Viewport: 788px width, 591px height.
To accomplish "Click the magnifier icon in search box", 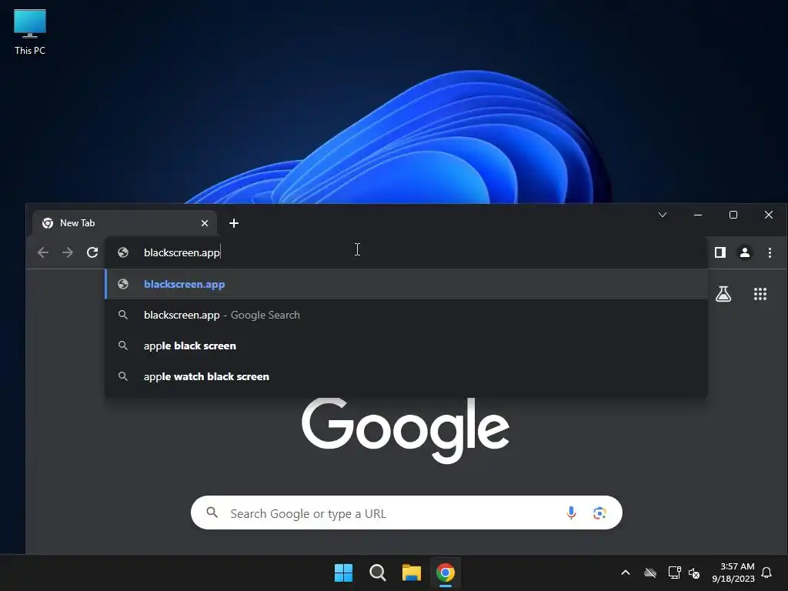I will [x=212, y=513].
